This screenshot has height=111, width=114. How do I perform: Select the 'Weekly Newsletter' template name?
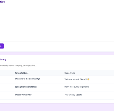23,95
